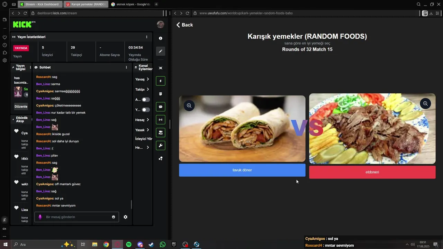Viewport: 443px width, 249px height.
Task: Open Opera sidebar extensions cube icon
Action: click(x=4, y=53)
